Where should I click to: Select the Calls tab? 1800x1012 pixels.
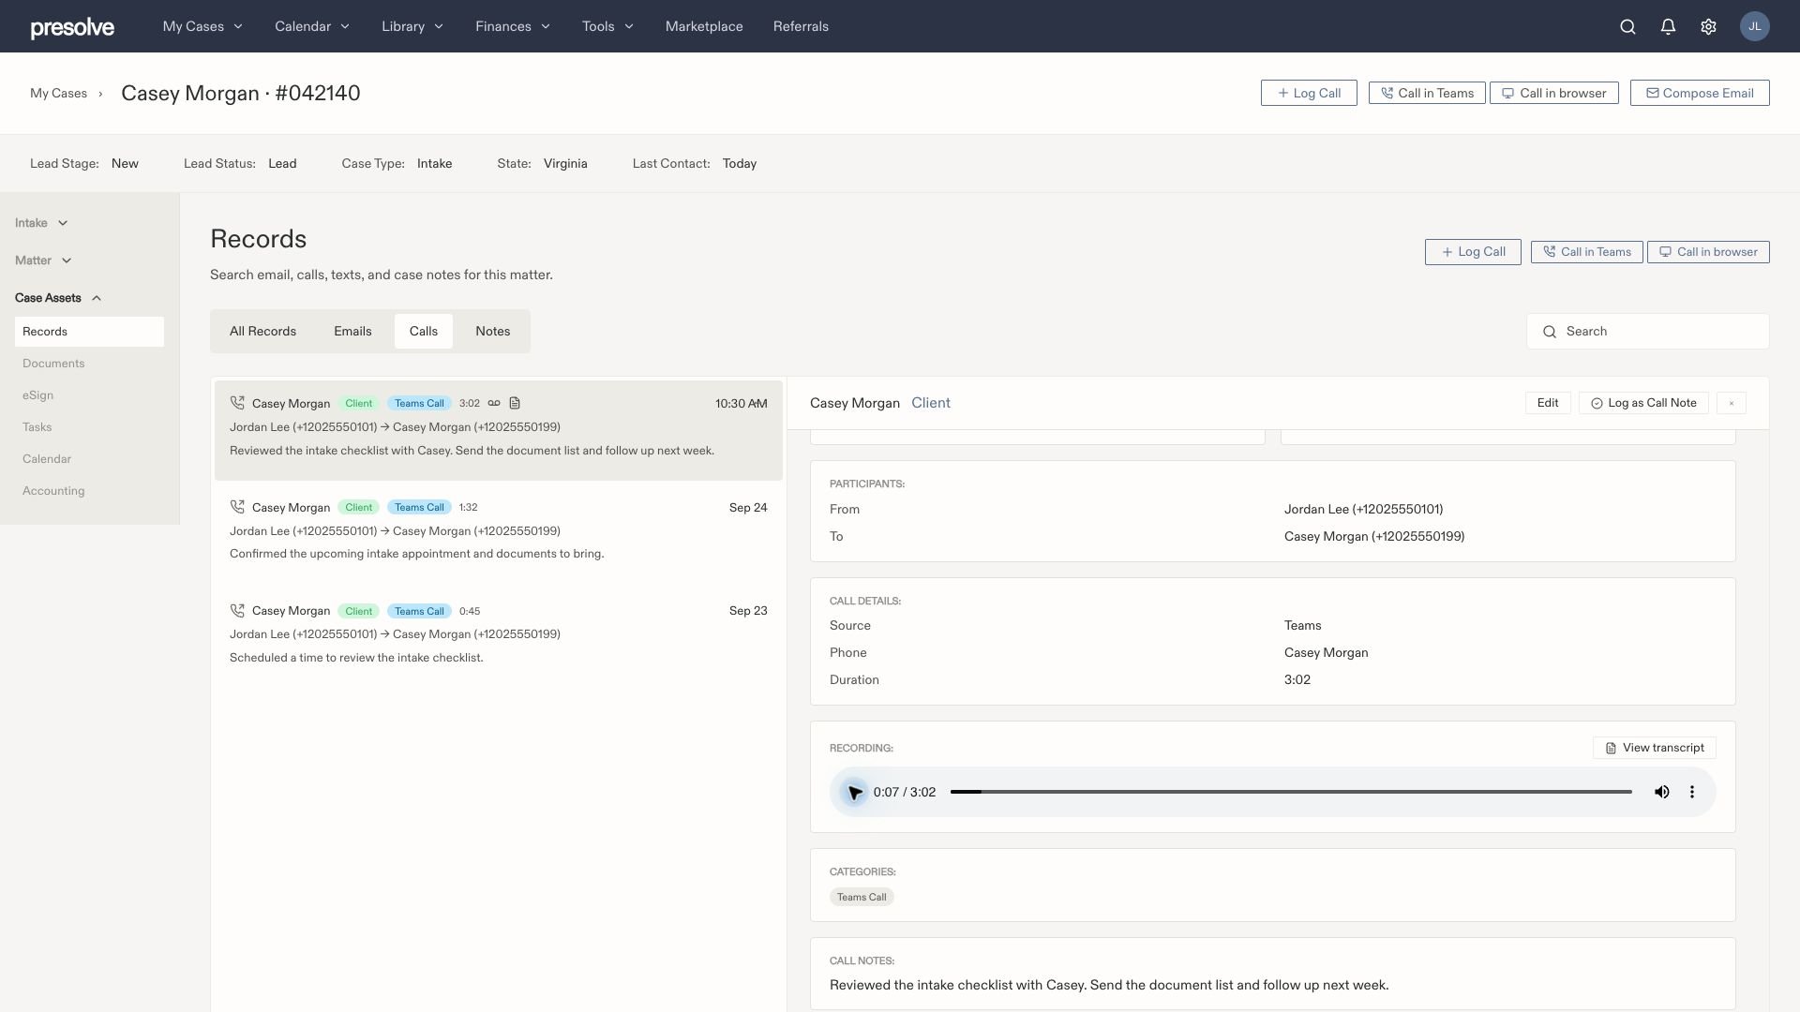(x=423, y=331)
